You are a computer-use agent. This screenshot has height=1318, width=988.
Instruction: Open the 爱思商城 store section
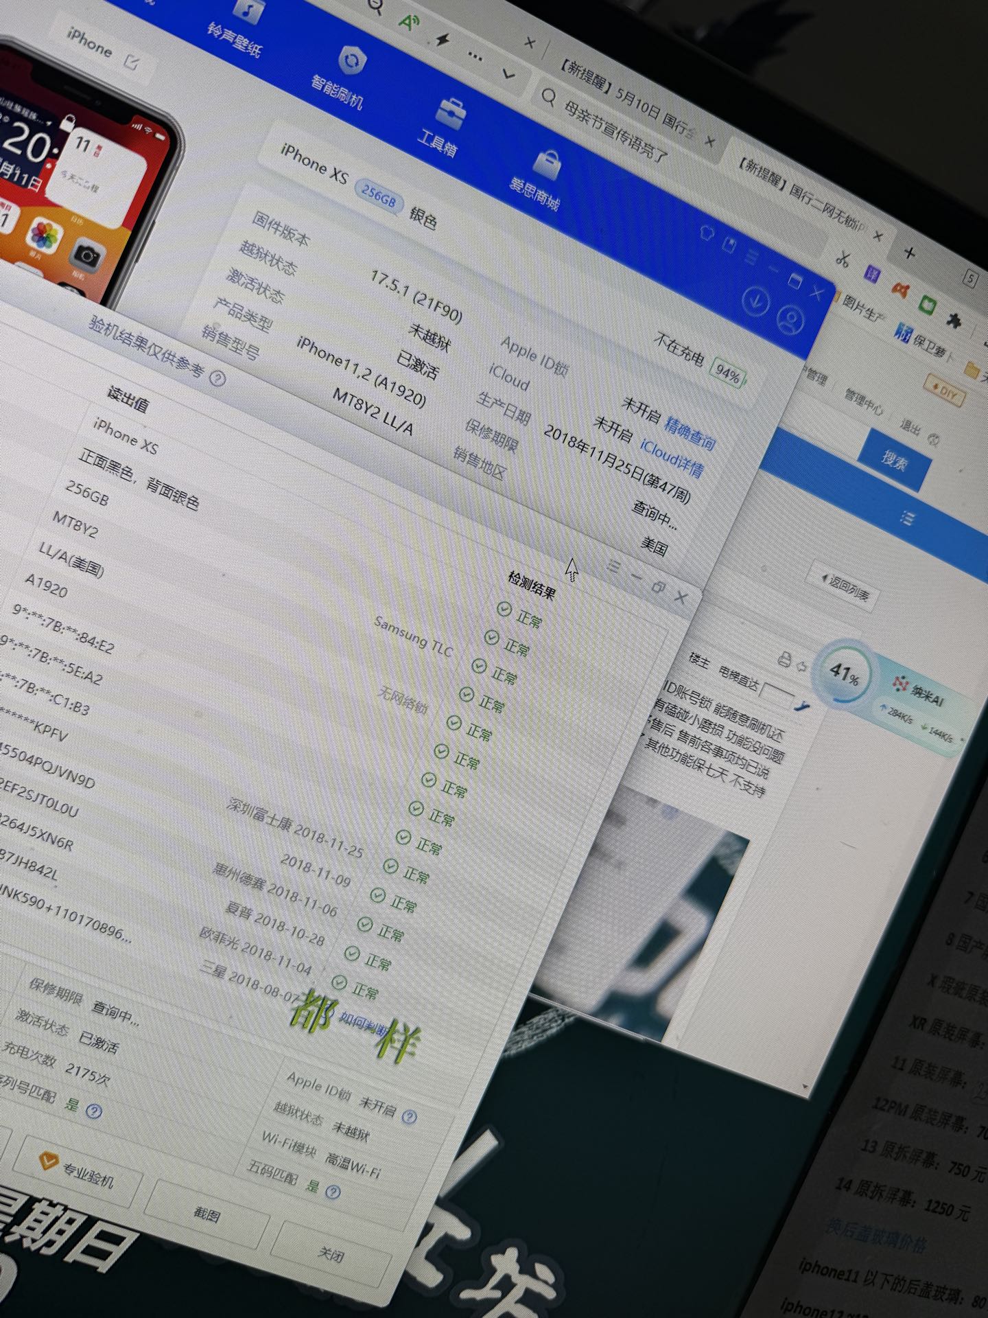pyautogui.click(x=540, y=180)
